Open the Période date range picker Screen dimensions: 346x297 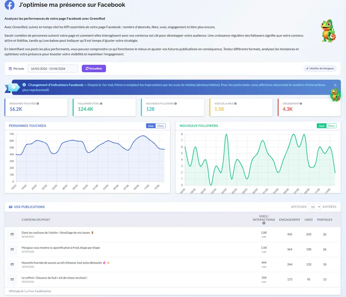click(53, 68)
